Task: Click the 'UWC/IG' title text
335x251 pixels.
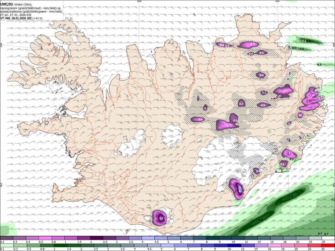Action: pos(6,4)
